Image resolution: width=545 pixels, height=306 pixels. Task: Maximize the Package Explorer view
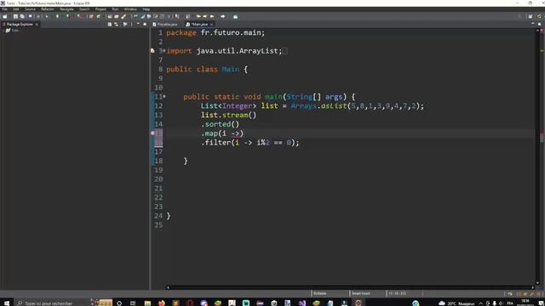145,25
